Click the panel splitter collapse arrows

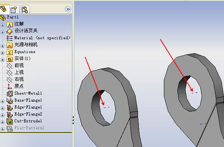coord(73,120)
